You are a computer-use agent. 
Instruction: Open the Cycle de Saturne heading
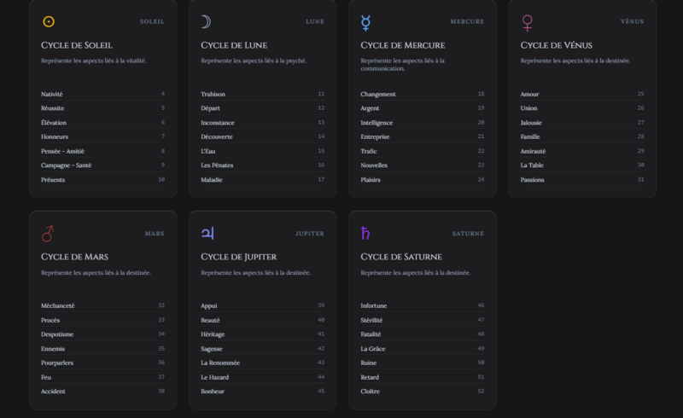pos(400,257)
